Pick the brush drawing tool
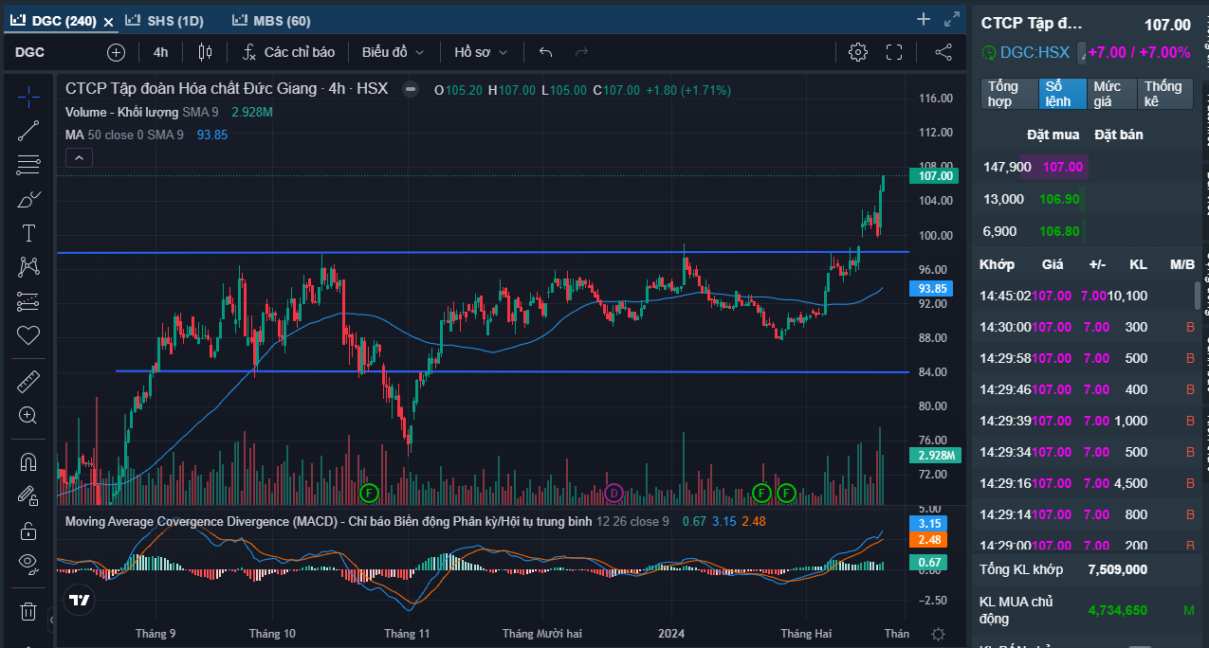 click(28, 199)
